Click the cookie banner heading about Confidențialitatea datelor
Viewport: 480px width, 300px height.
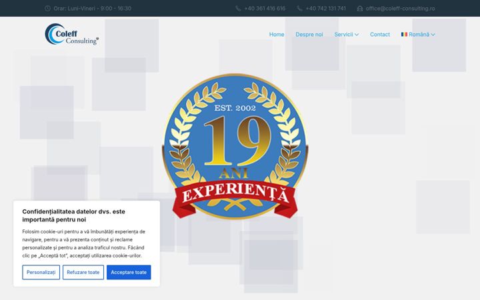(73, 215)
